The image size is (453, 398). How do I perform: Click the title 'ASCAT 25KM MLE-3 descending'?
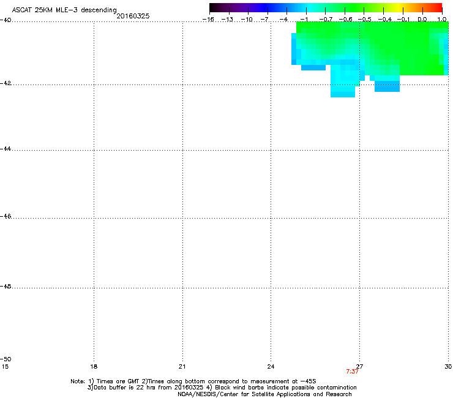click(x=64, y=10)
